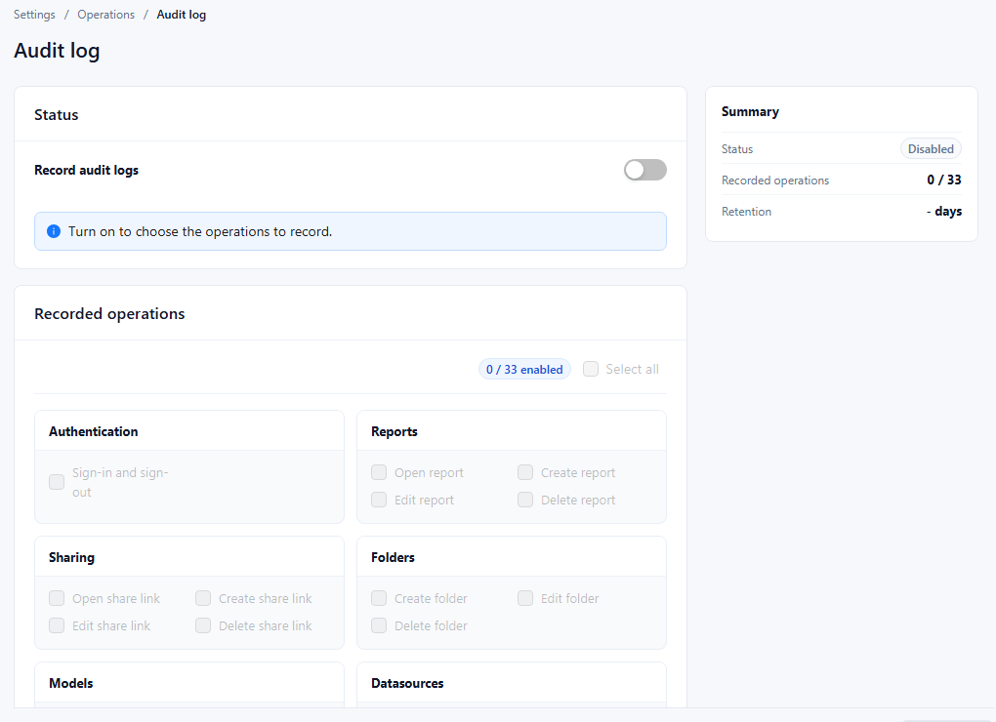Tick the Delete folder checkbox
This screenshot has height=722, width=996.
click(379, 625)
